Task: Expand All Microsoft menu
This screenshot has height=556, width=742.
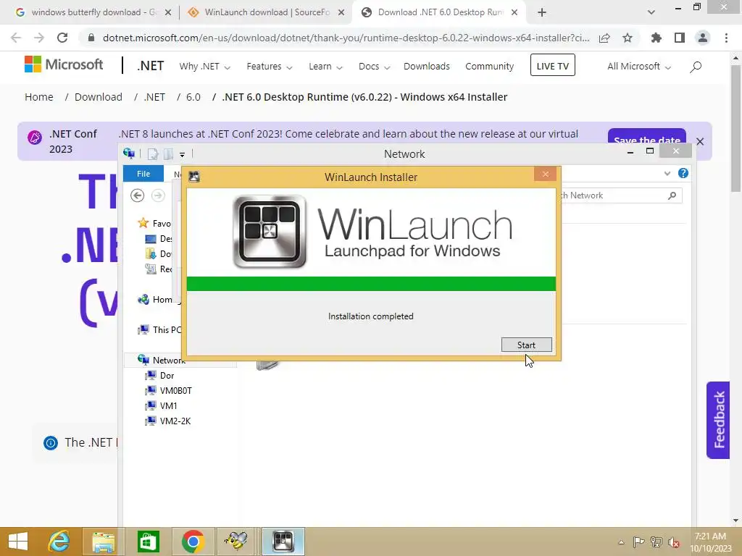Action: pyautogui.click(x=639, y=66)
